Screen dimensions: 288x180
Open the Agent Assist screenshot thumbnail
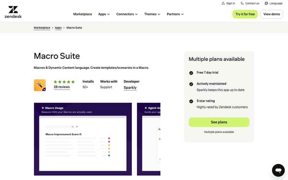(148, 139)
